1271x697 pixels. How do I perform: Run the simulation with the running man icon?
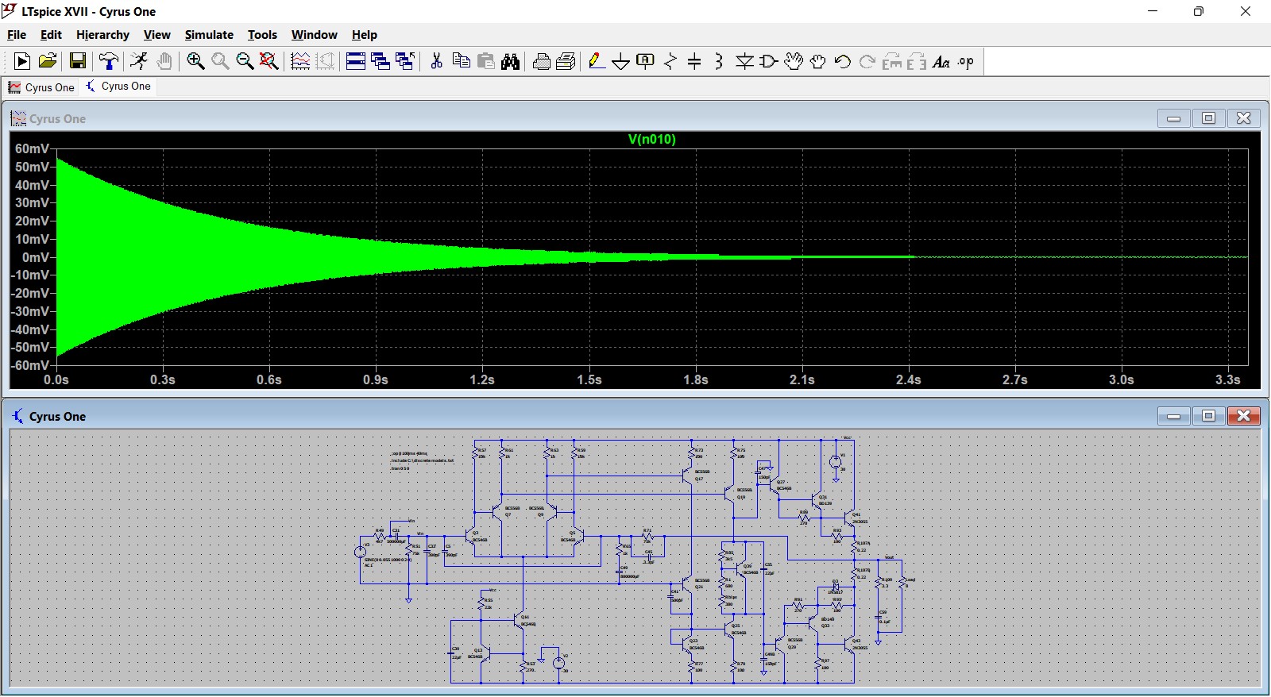(139, 61)
